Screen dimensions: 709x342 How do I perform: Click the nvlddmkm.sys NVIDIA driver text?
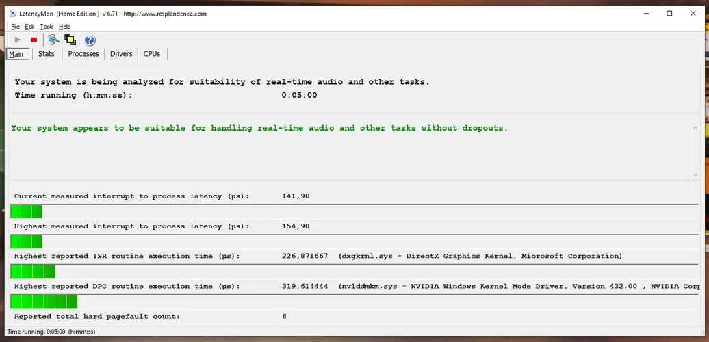(519, 287)
